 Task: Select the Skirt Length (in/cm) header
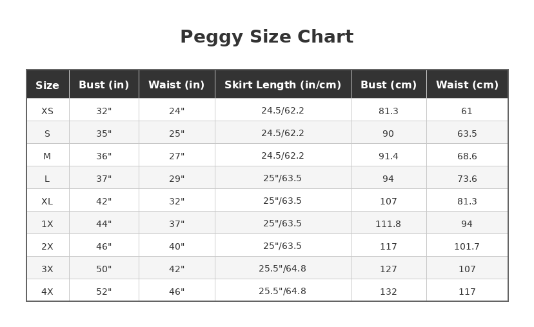[x=282, y=85]
